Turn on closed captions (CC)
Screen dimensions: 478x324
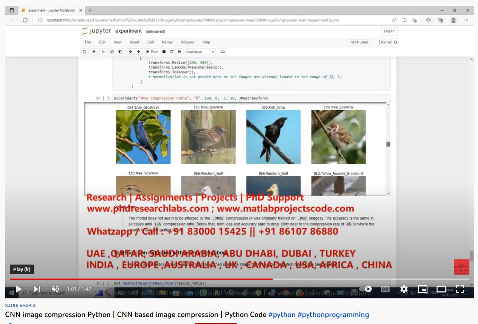[385, 289]
